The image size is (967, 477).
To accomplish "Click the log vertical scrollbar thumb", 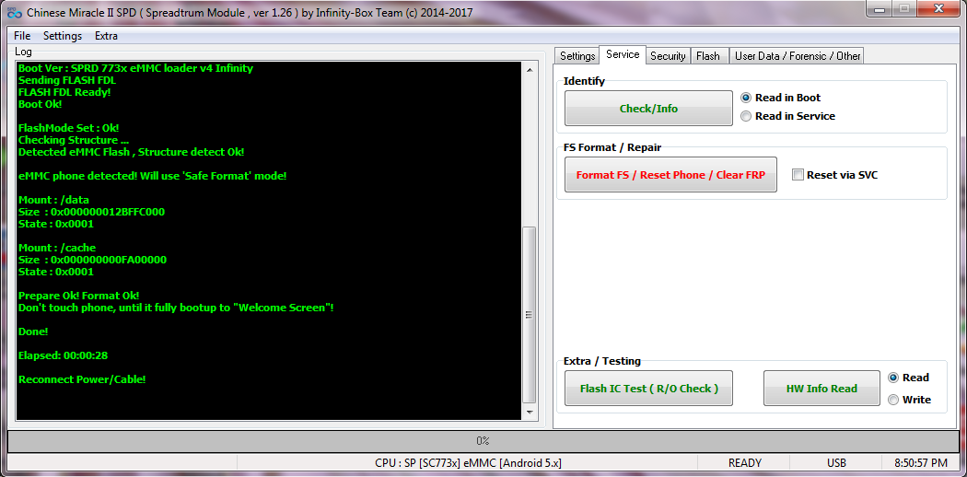I will pos(530,315).
